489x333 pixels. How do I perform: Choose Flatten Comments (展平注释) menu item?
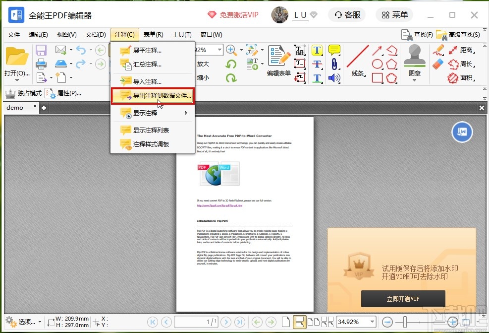click(153, 50)
